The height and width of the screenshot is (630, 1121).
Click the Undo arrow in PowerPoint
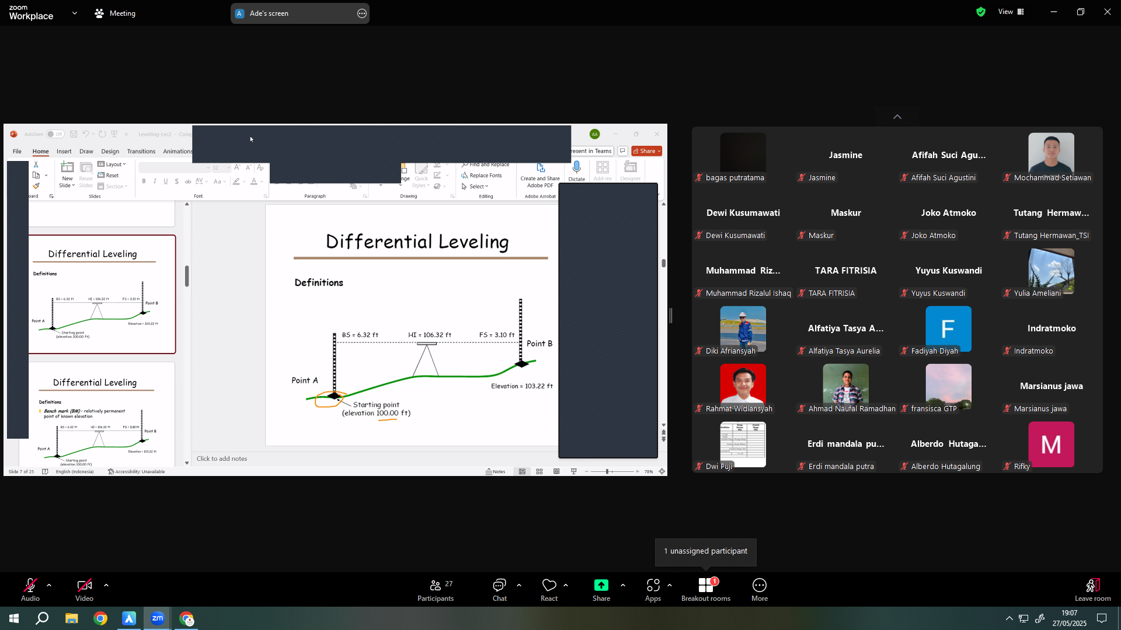[x=85, y=134]
